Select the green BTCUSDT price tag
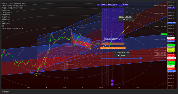 pos(164,34)
